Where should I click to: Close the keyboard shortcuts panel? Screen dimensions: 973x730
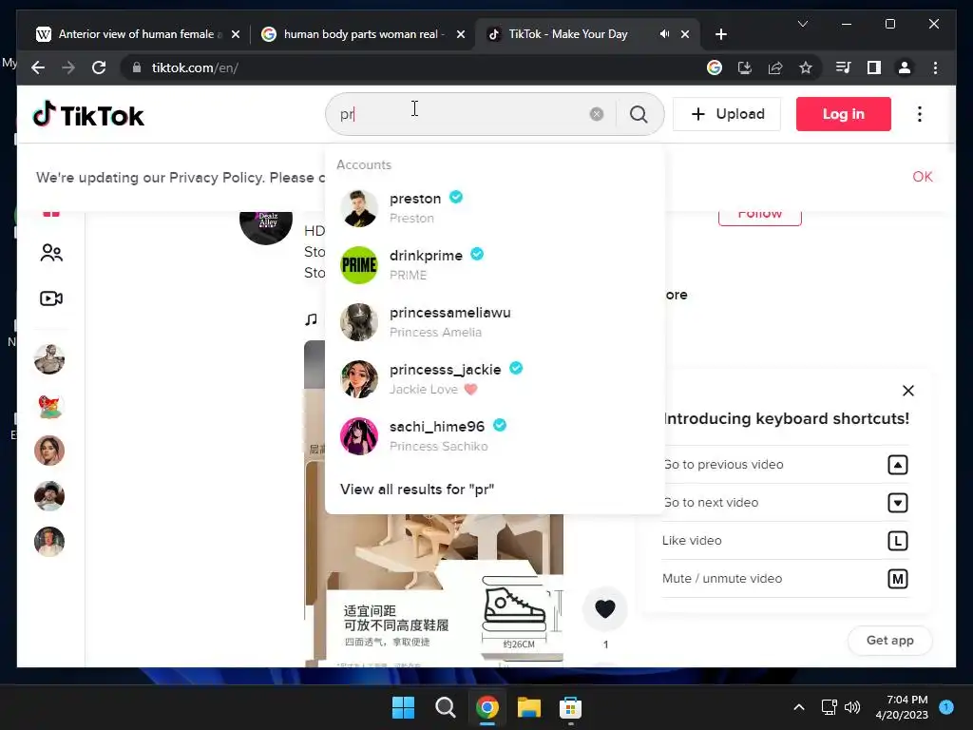pos(907,391)
